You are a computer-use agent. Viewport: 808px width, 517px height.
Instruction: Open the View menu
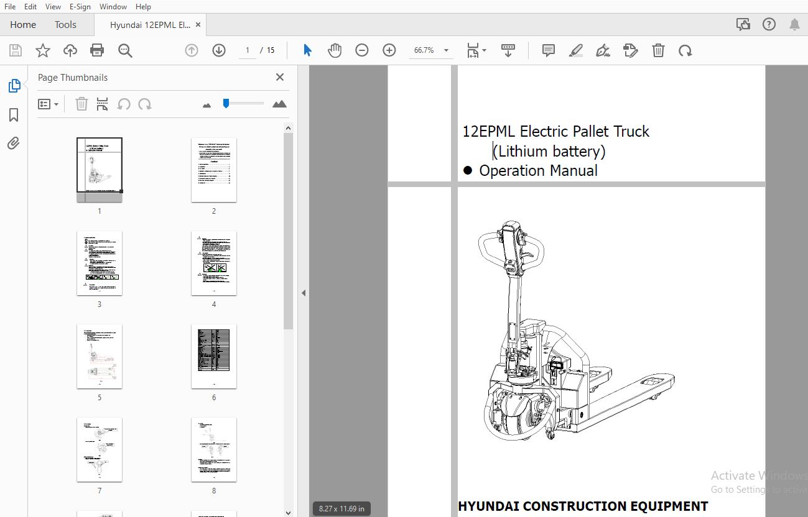tap(53, 7)
